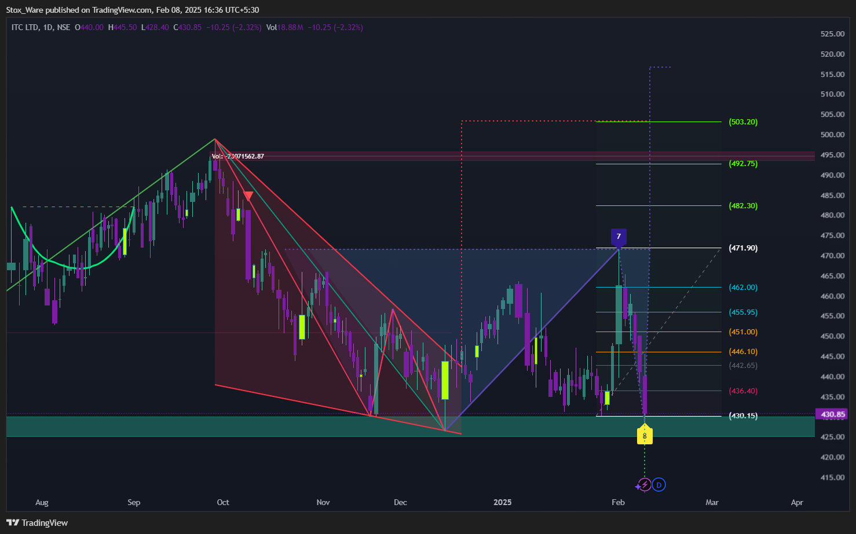Image resolution: width=856 pixels, height=534 pixels.
Task: Select the (446.10) level label
Action: click(x=743, y=352)
